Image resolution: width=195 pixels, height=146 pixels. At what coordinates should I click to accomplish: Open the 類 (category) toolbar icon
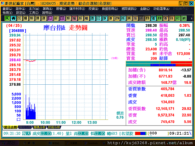pos(68,18)
